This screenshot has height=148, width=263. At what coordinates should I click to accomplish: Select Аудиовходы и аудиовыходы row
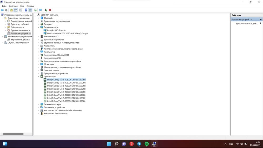point(57,21)
